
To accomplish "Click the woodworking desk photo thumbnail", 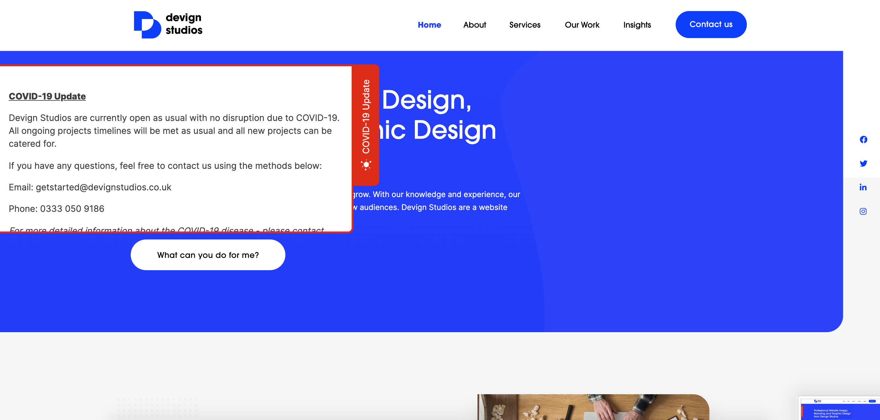I will [593, 407].
